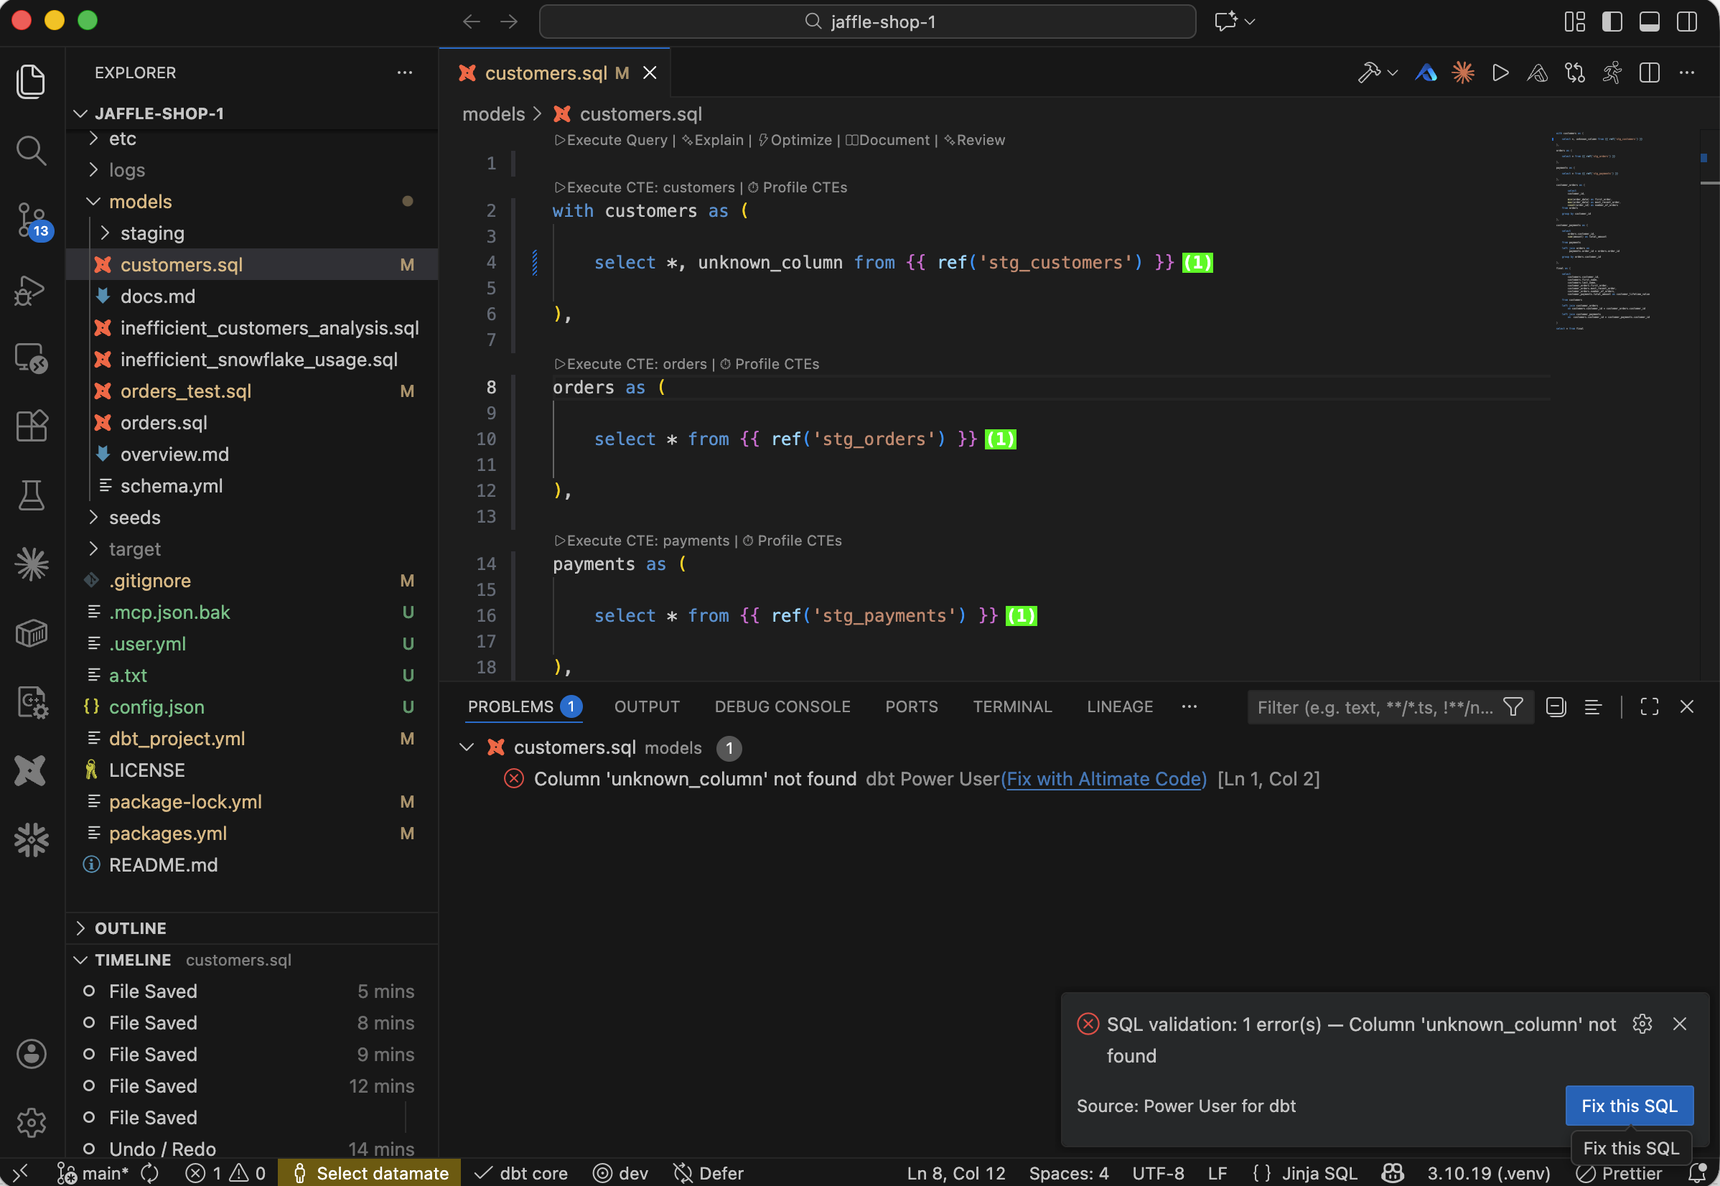Screen dimensions: 1720x1186
Task: Switch to the TERMINAL tab
Action: (x=1013, y=706)
